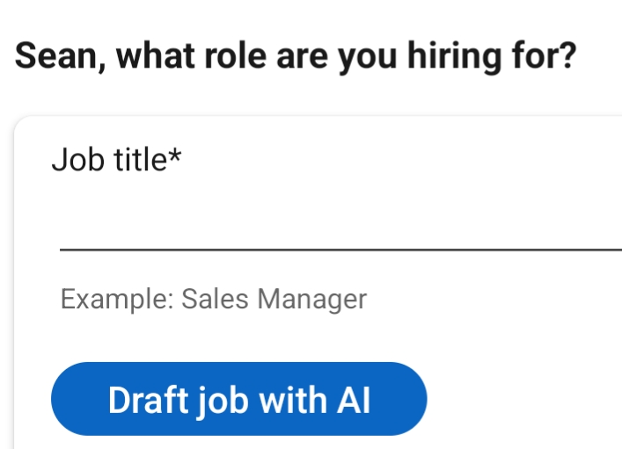Click the heading 'Sean, what role are you hiring for?'
The height and width of the screenshot is (449, 622).
(x=296, y=57)
